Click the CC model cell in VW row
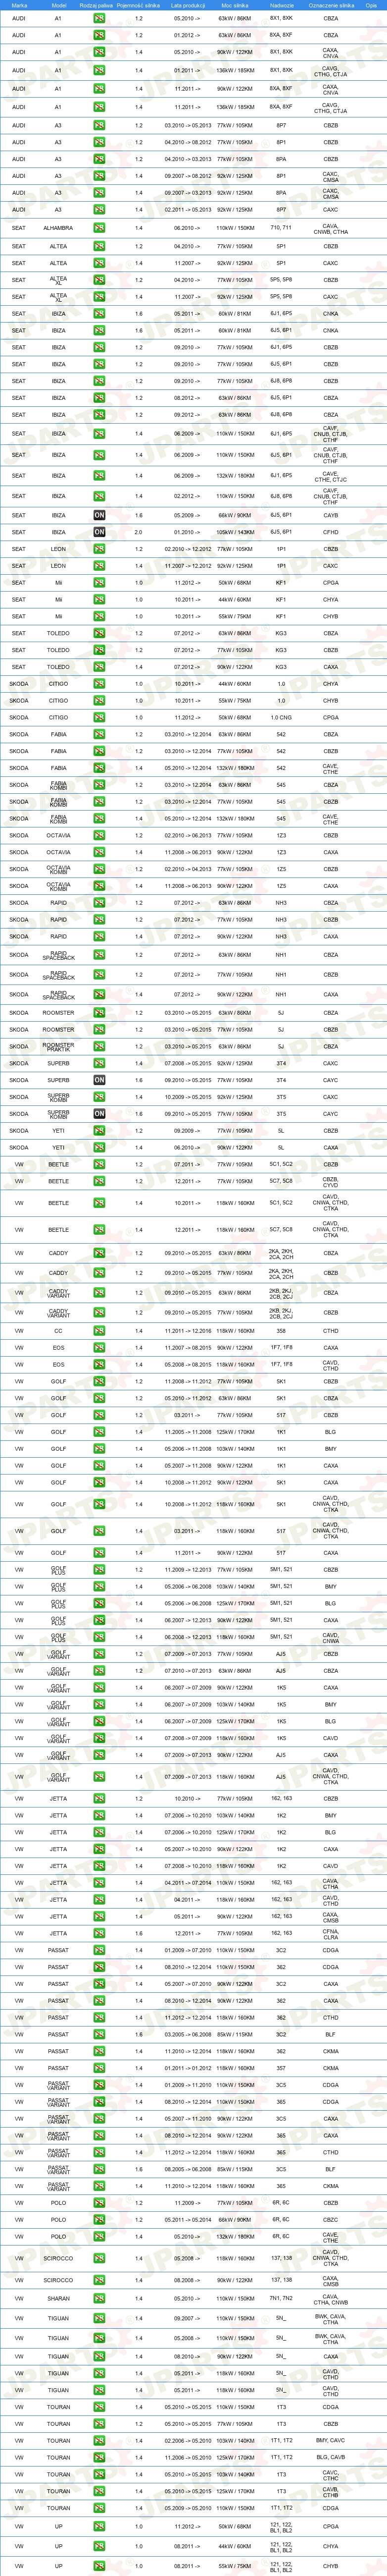Viewport: 387px width, 2576px height. [x=58, y=1331]
